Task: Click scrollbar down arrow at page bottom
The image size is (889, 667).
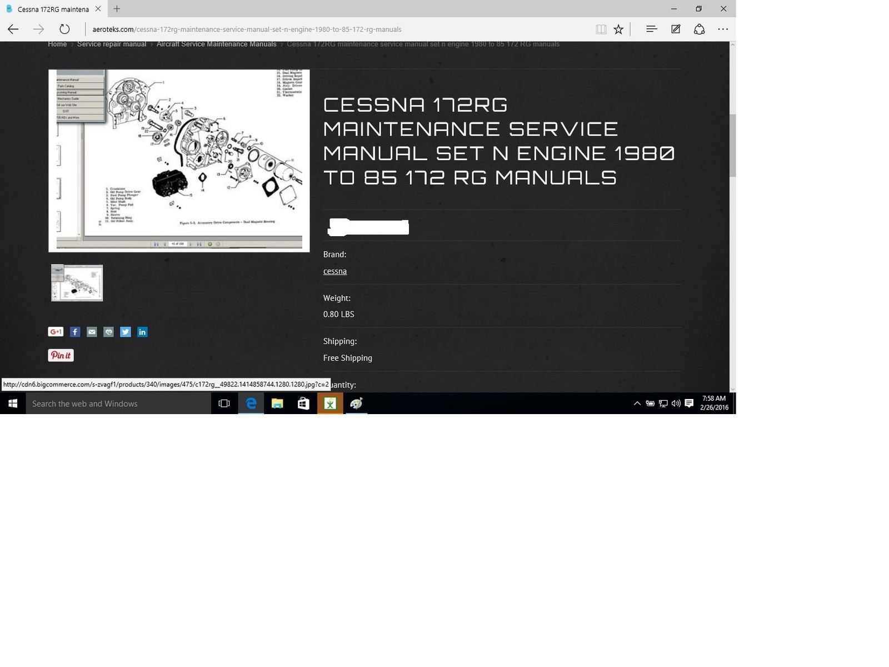Action: coord(732,389)
